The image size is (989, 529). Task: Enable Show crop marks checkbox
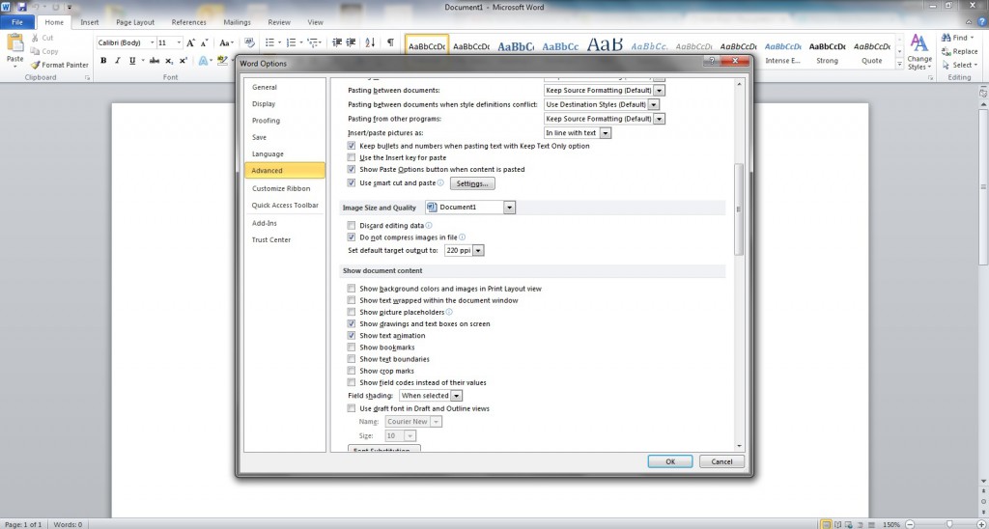pyautogui.click(x=352, y=371)
